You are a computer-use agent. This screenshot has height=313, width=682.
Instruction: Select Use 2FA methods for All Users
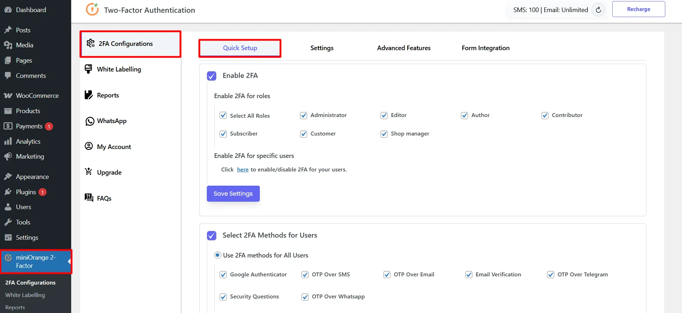click(x=218, y=255)
